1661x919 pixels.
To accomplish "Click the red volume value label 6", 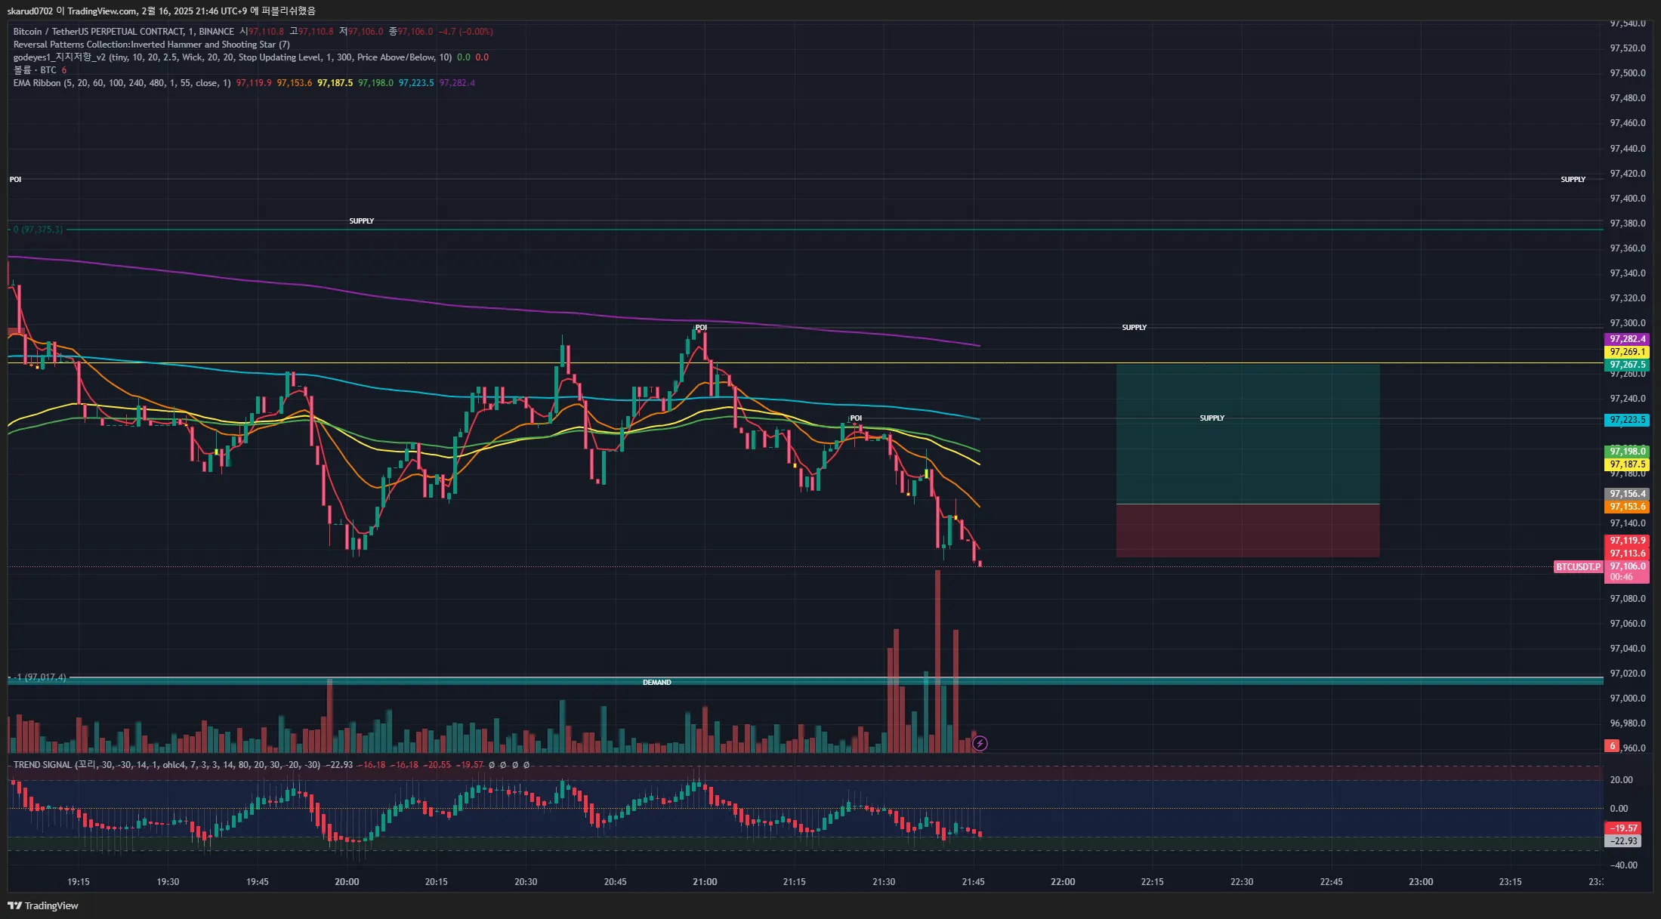I will tap(1612, 746).
